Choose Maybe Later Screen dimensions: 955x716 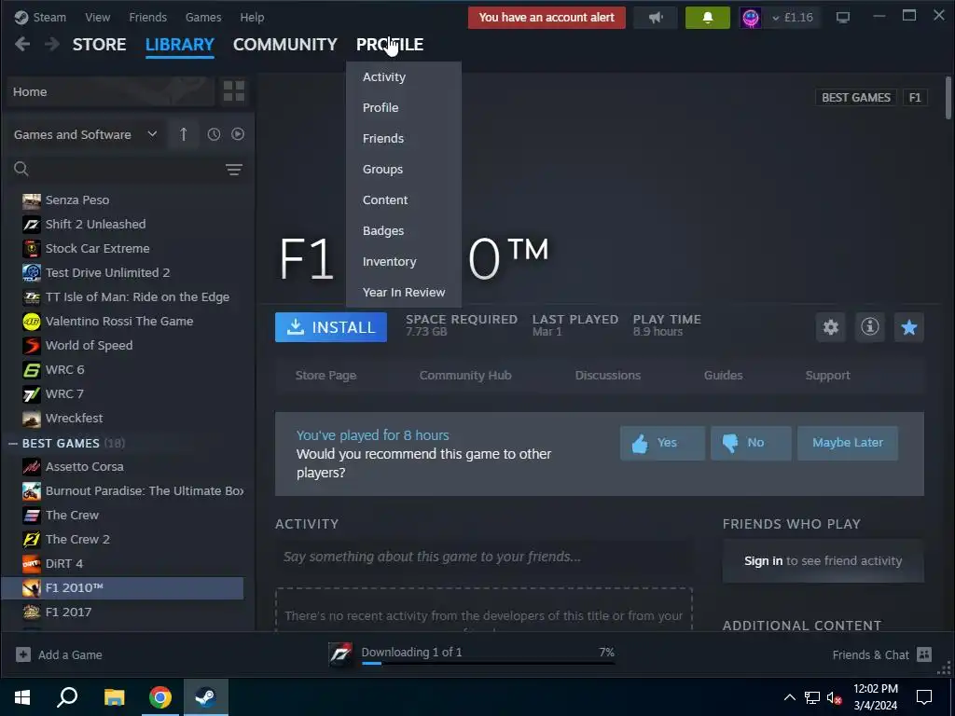pyautogui.click(x=847, y=443)
